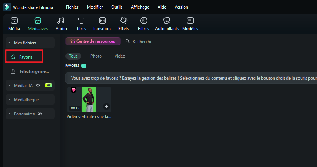Click the Recherche search field
The width and height of the screenshot is (317, 167).
[x=142, y=42]
